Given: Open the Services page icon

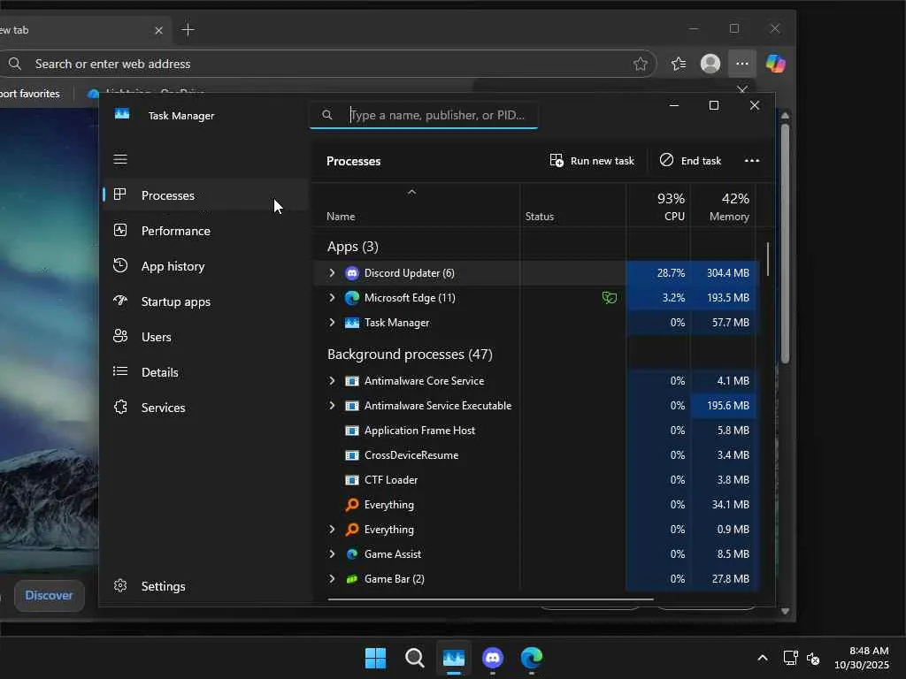Looking at the screenshot, I should [121, 408].
